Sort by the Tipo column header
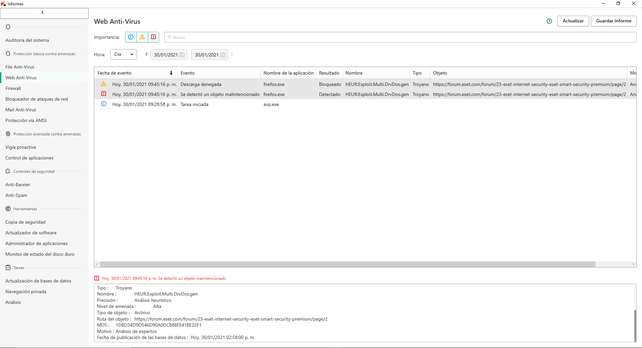Viewport: 642px width, 348px height. pos(420,73)
